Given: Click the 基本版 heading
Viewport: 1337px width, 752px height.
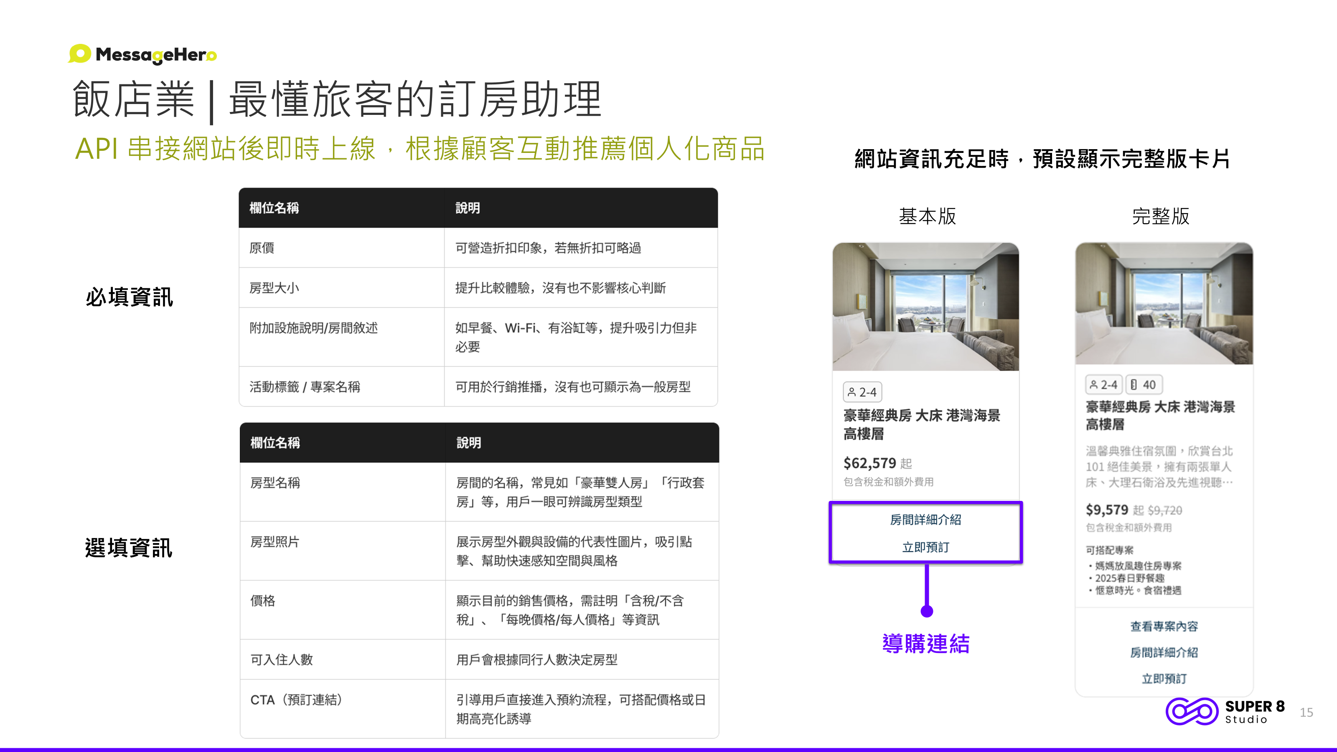Looking at the screenshot, I should tap(927, 216).
